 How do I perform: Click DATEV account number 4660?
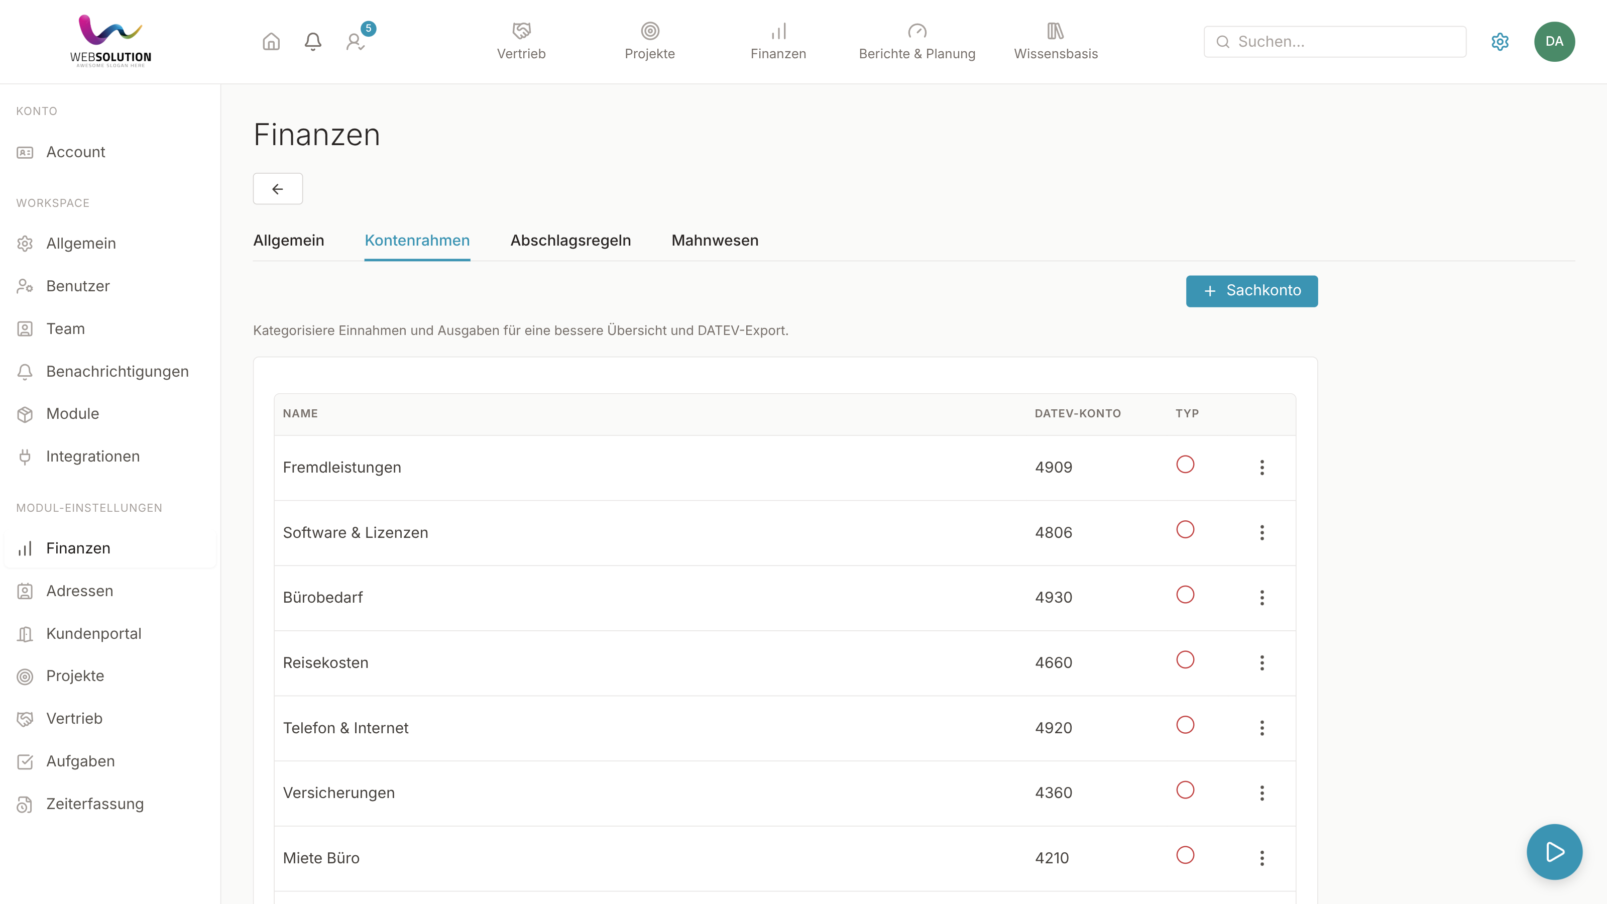coord(1053,662)
